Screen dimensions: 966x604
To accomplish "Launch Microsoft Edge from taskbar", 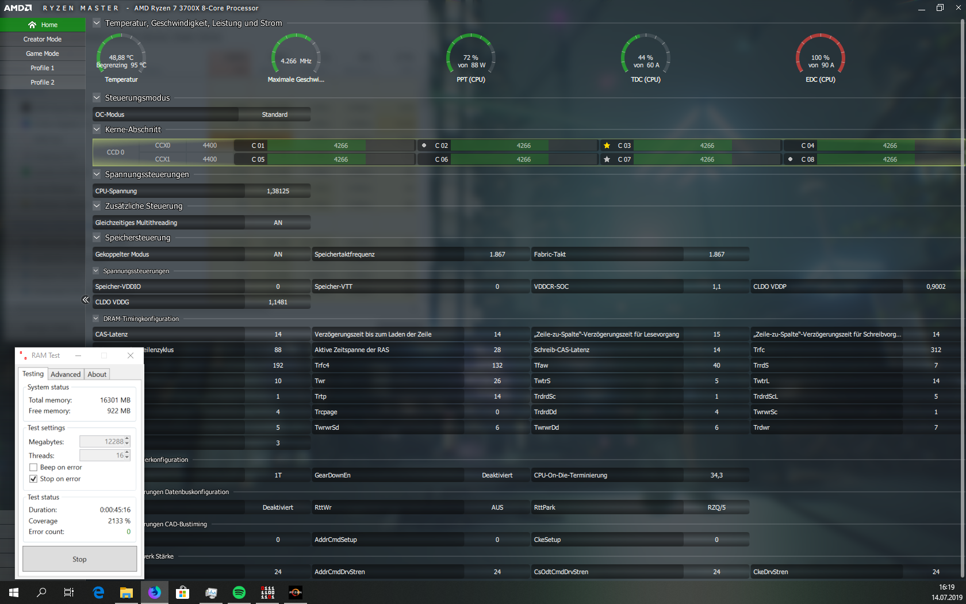I will (x=98, y=592).
